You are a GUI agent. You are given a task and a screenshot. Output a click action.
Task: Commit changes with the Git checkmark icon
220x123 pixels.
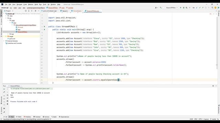(200, 8)
